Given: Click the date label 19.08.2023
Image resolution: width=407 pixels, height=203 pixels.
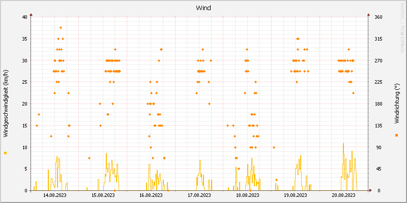Looking at the screenshot, I should (x=296, y=195).
